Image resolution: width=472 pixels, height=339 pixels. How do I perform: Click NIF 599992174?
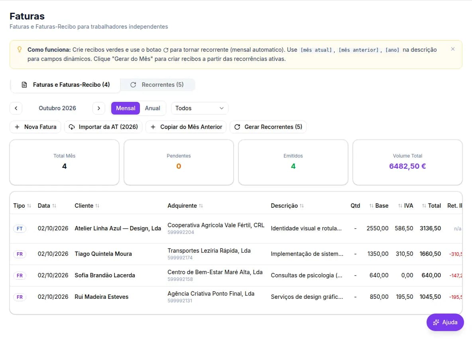[180, 258]
